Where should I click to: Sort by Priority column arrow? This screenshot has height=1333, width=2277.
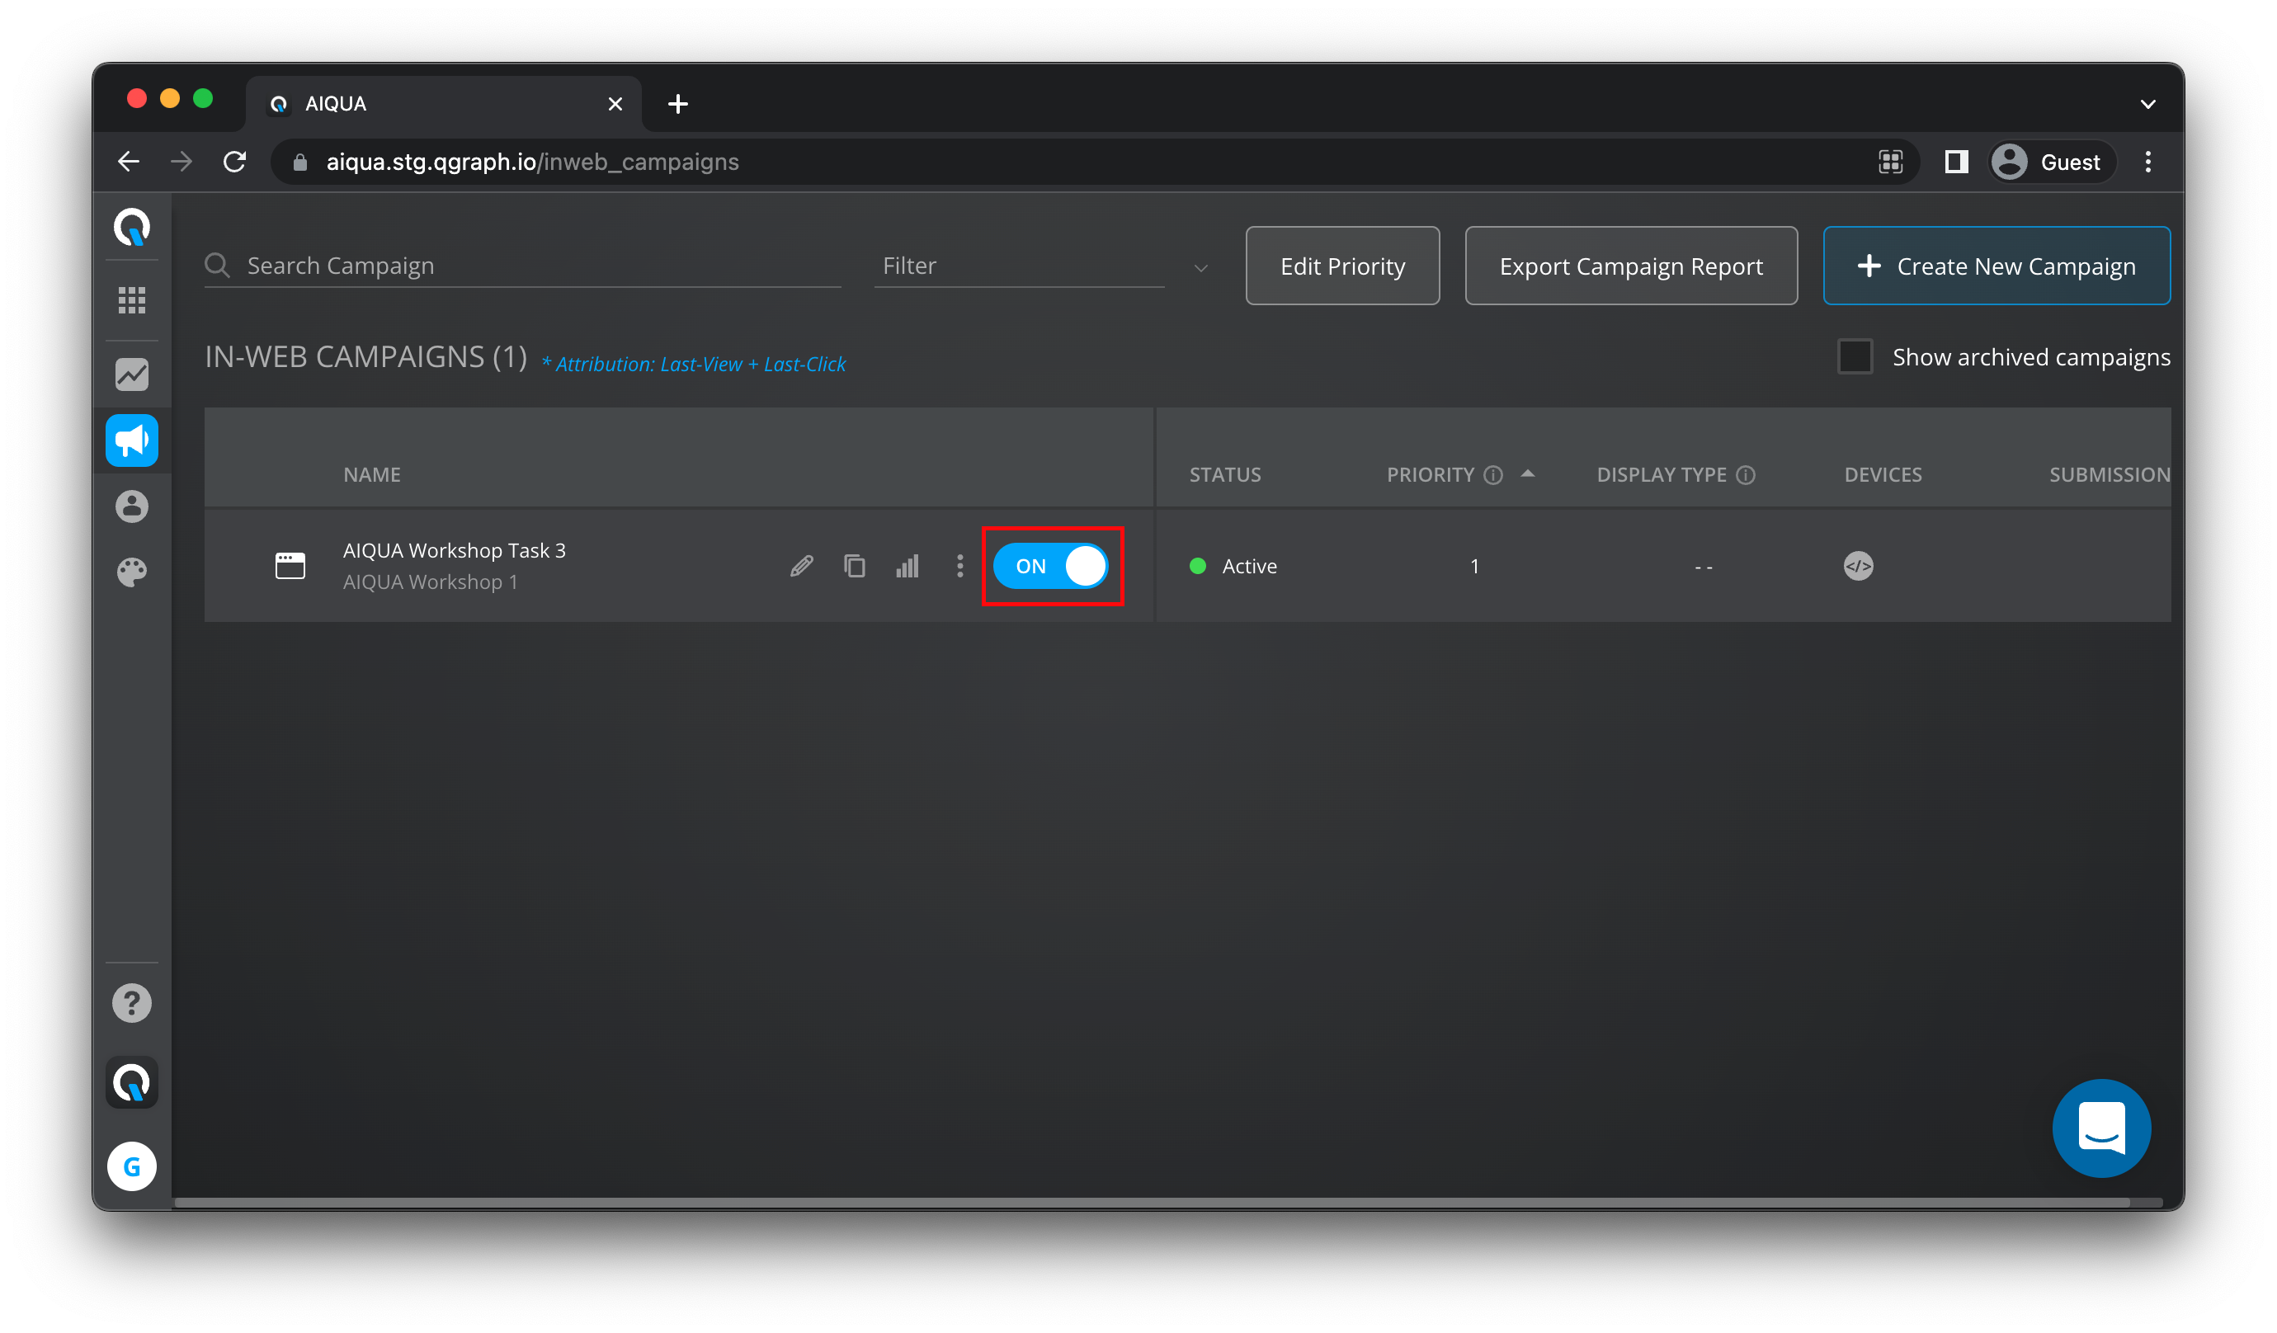point(1527,473)
